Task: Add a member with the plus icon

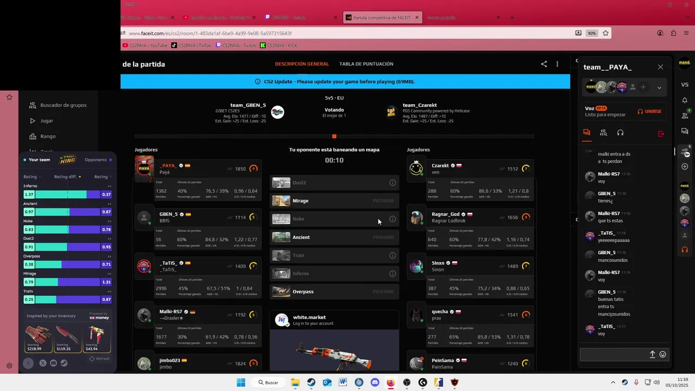Action: (643, 87)
